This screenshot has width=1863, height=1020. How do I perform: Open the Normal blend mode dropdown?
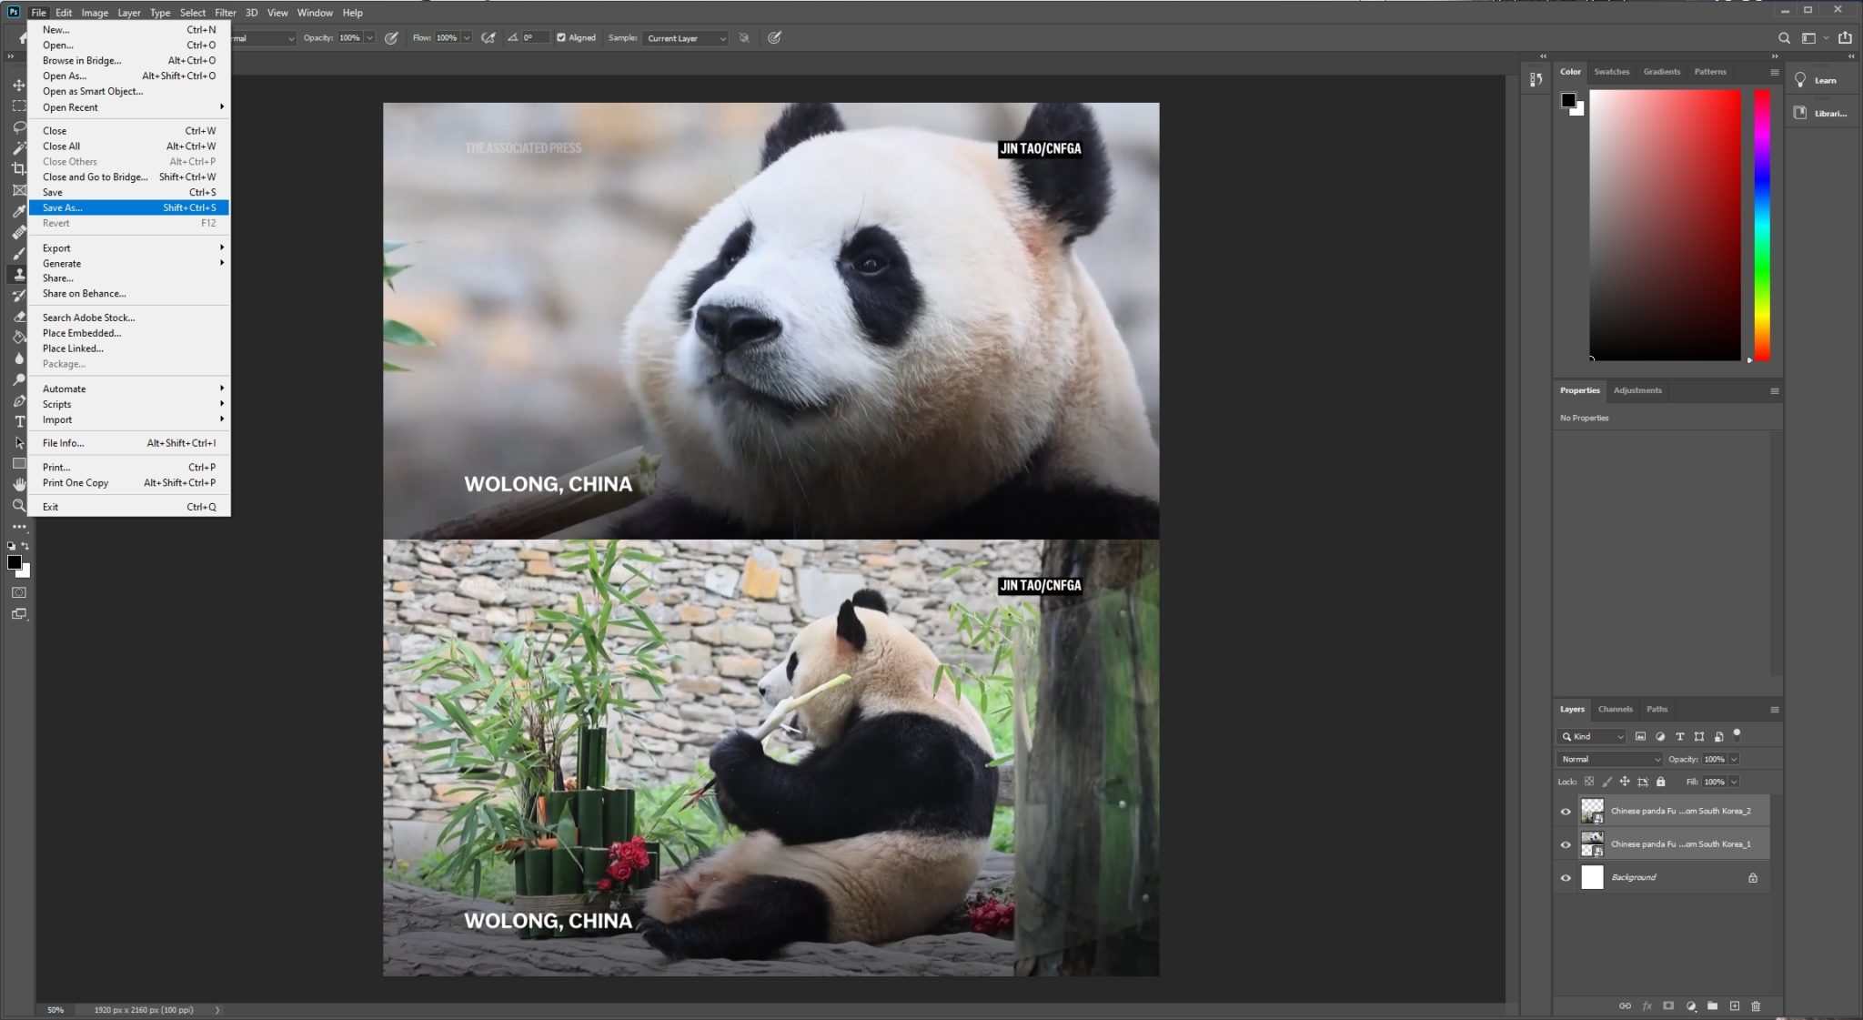(x=1607, y=759)
